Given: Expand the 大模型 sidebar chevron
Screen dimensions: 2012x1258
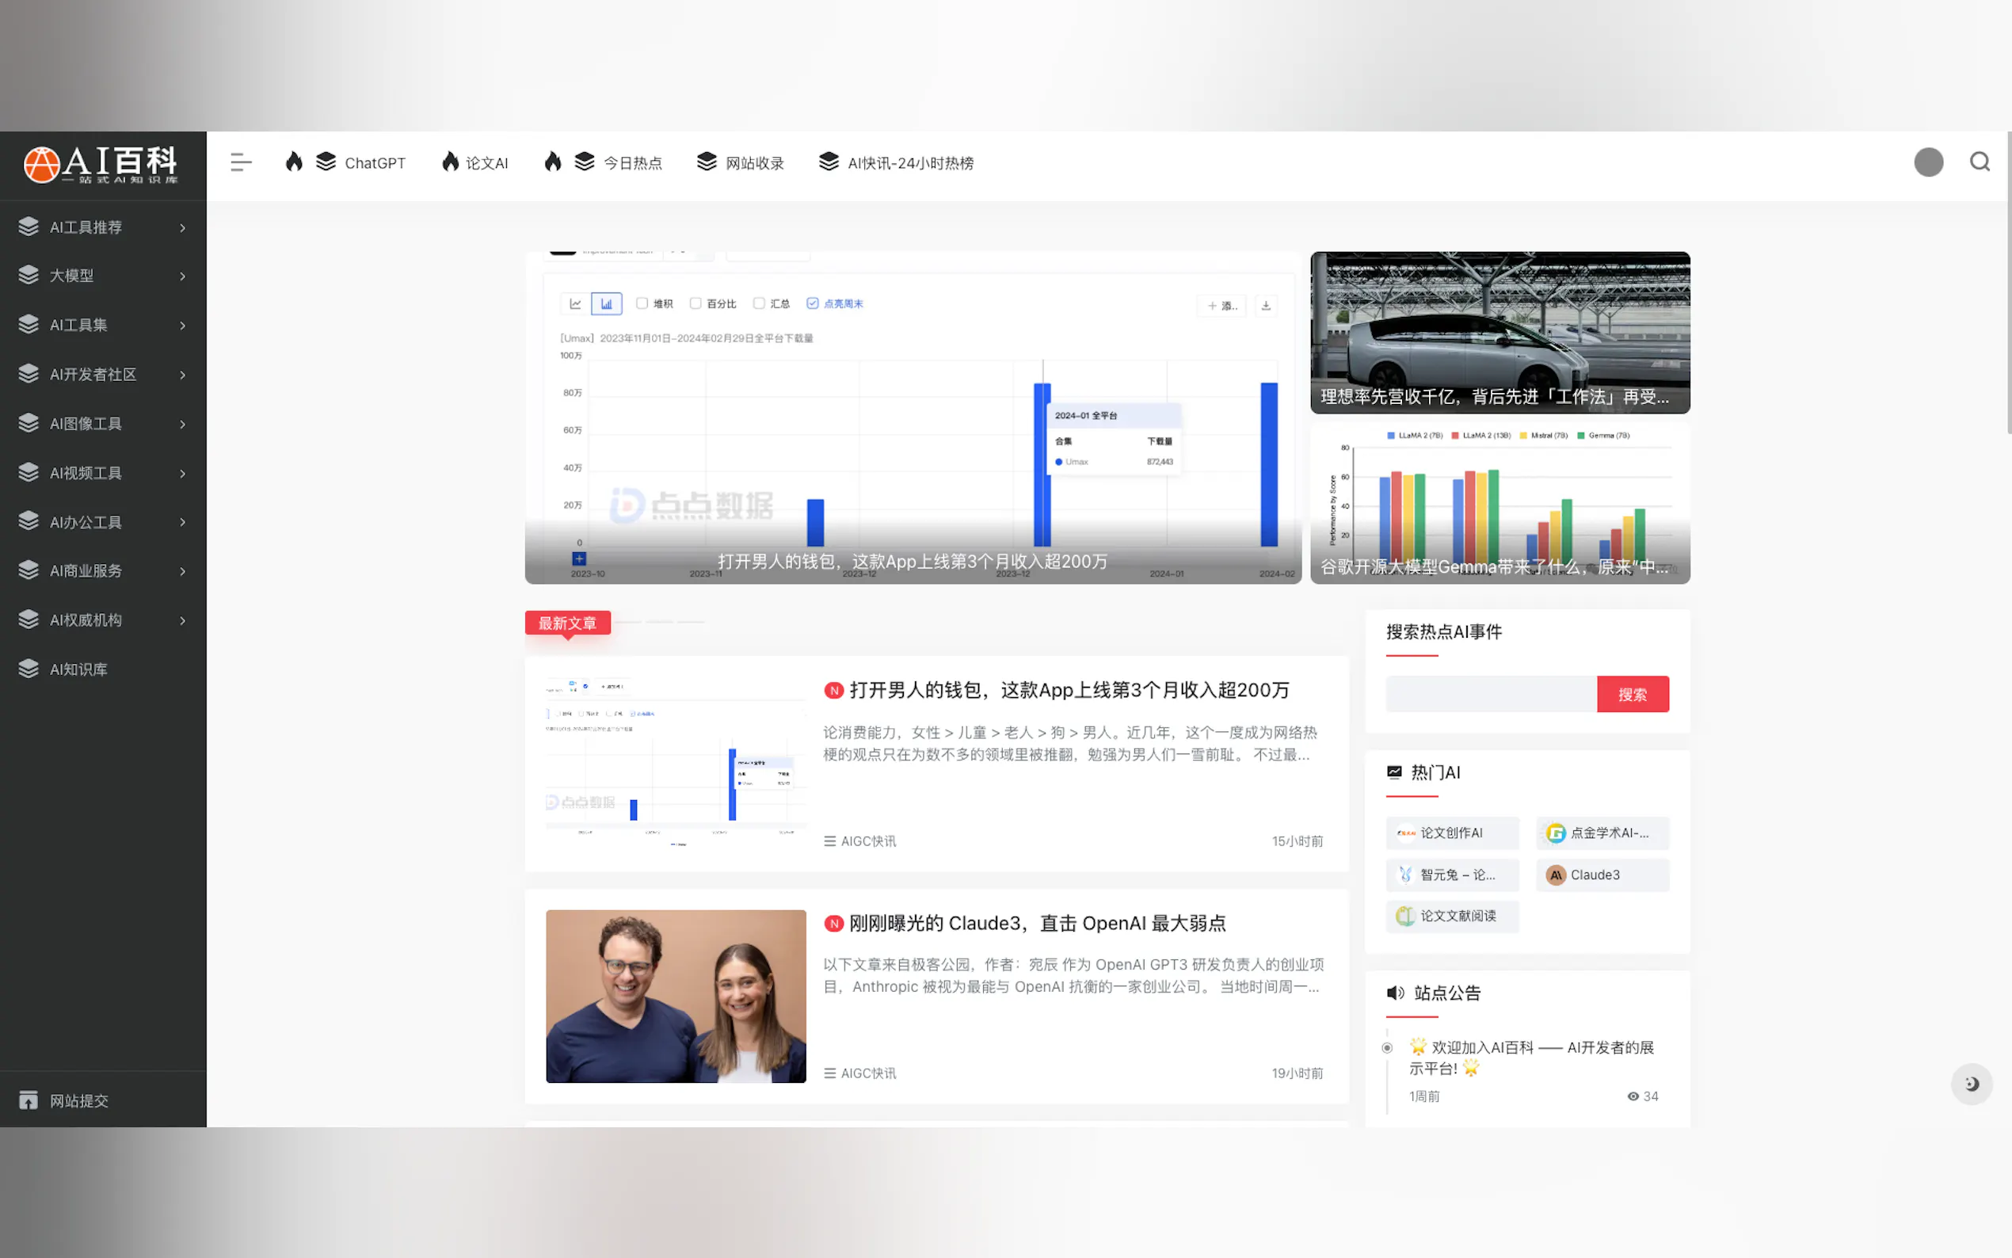Looking at the screenshot, I should pyautogui.click(x=182, y=276).
